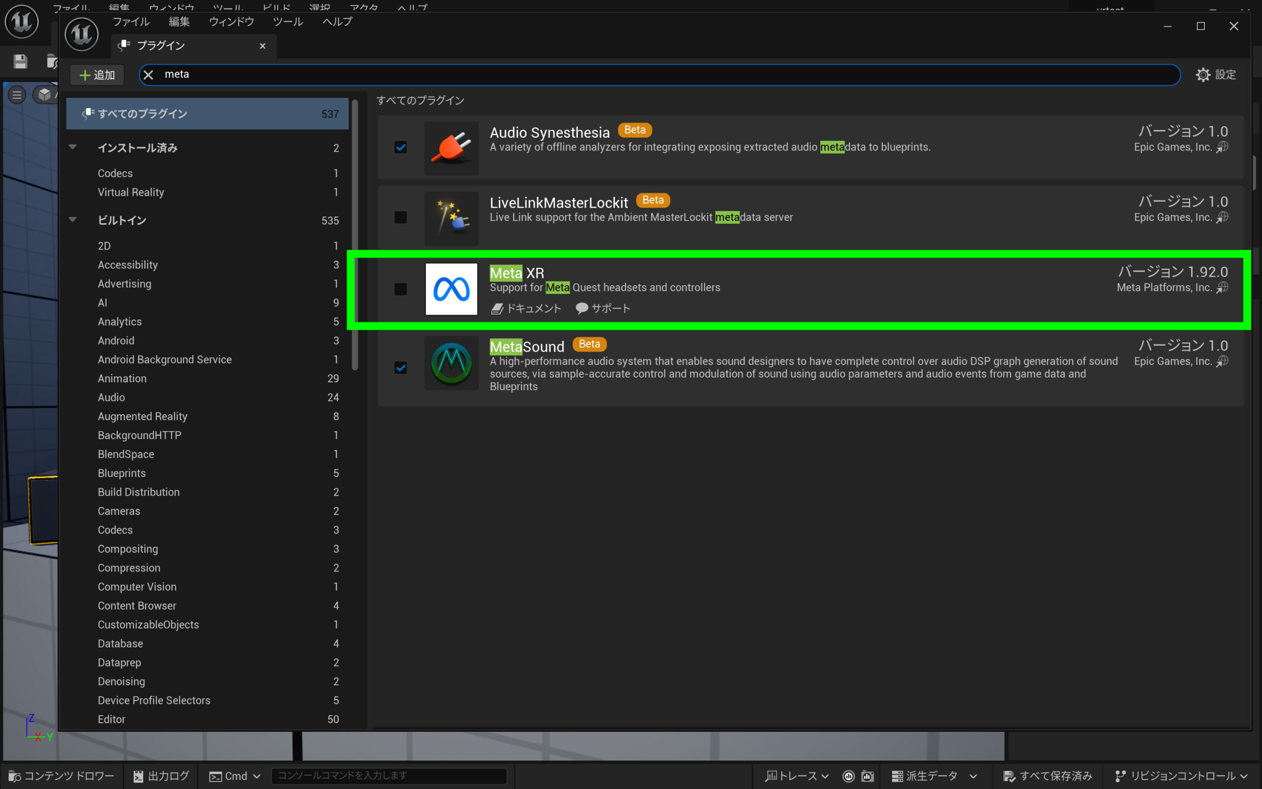Click the save disk icon in main toolbar

point(20,62)
